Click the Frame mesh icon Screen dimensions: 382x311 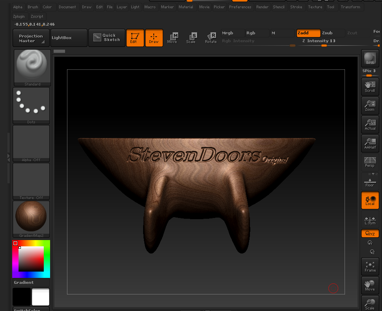click(370, 267)
